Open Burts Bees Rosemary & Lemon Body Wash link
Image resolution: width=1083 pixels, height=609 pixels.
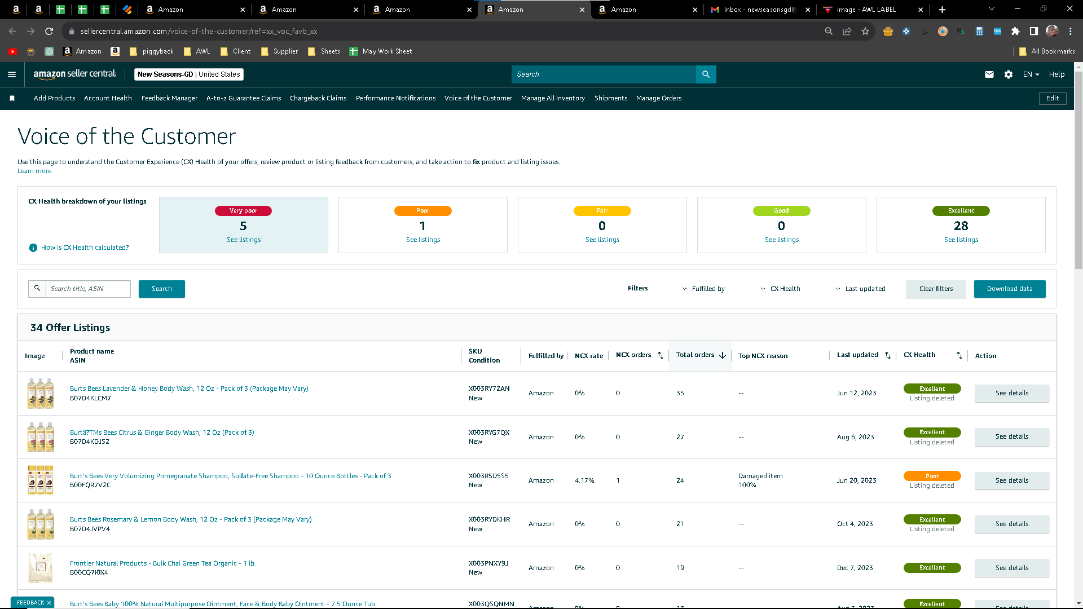(x=191, y=520)
